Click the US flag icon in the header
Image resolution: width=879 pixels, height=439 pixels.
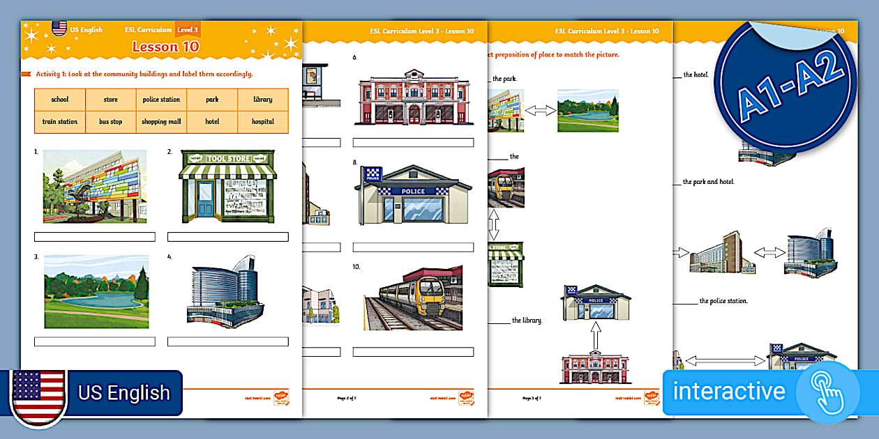(x=57, y=29)
